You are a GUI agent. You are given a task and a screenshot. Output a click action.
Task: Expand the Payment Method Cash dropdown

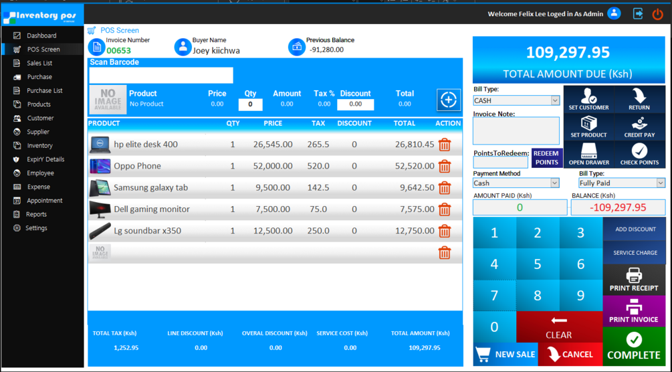click(x=554, y=183)
